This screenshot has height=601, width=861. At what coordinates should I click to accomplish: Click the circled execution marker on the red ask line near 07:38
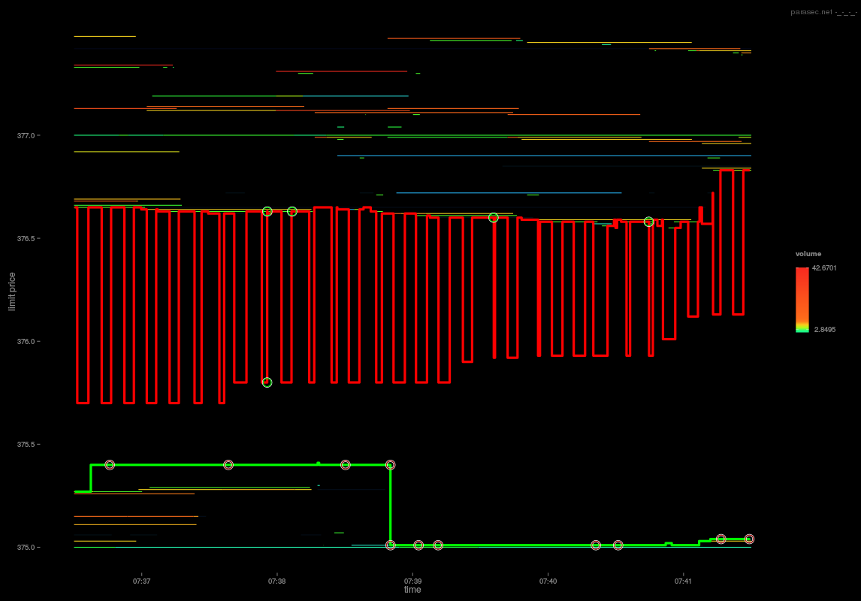(292, 211)
